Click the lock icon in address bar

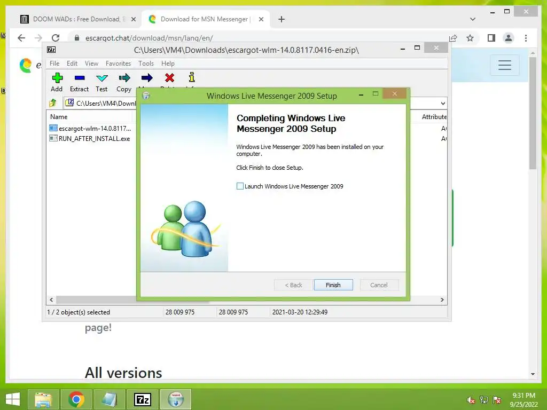77,38
